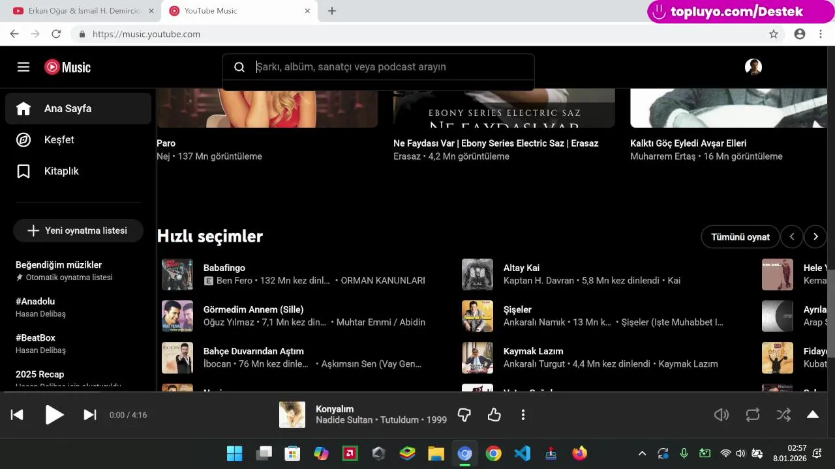Open the İbocan artist link
835x469 pixels.
click(217, 364)
